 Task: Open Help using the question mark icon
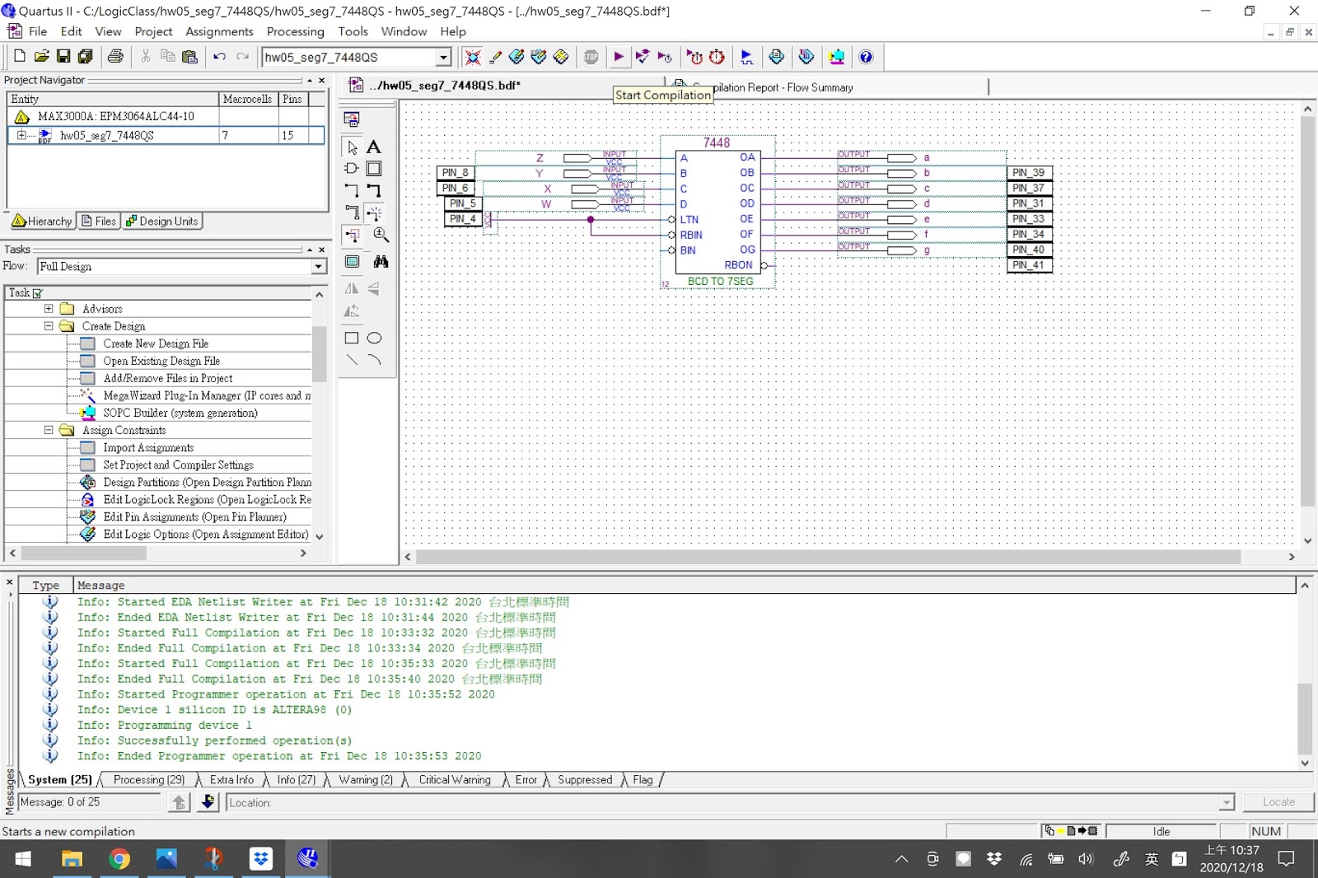866,56
